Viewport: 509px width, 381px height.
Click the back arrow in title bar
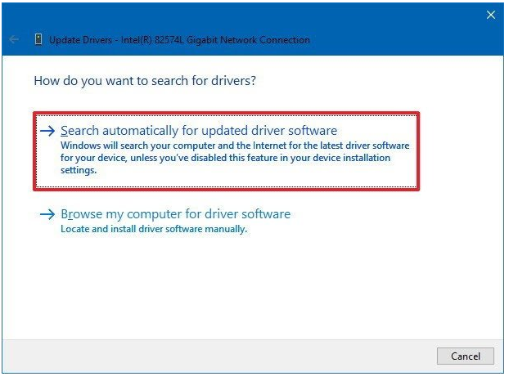[x=14, y=40]
